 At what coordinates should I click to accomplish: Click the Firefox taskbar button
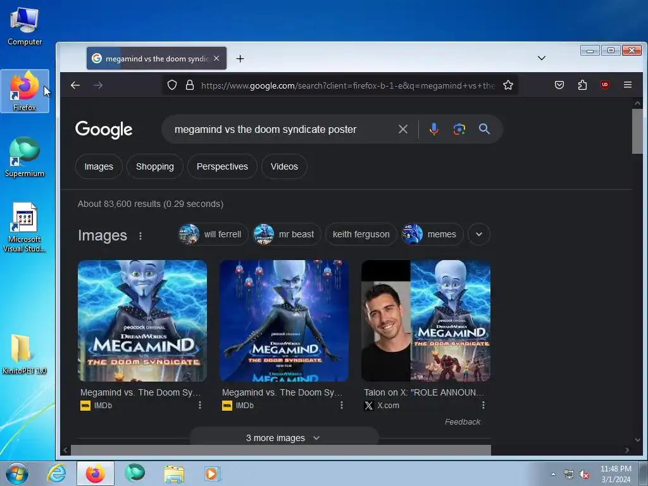tap(96, 473)
